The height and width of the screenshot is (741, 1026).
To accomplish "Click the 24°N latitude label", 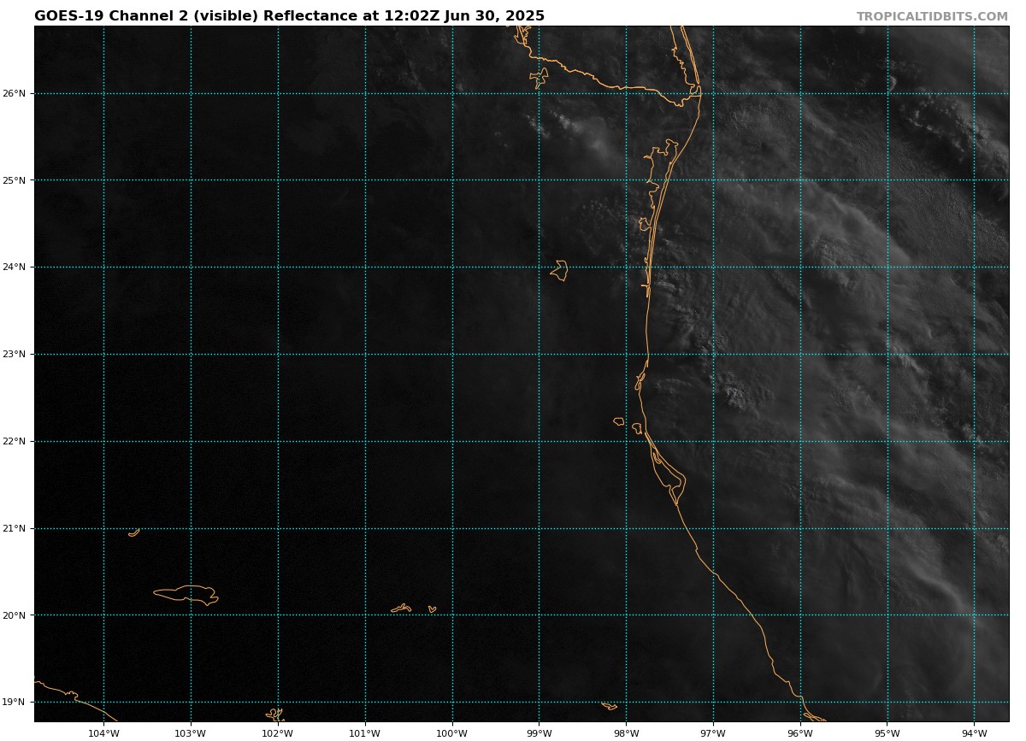I will (x=15, y=267).
